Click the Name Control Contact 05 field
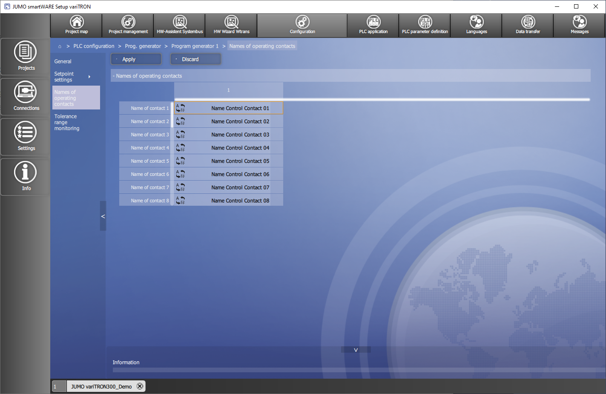Screen dimensions: 606x394 (240, 161)
